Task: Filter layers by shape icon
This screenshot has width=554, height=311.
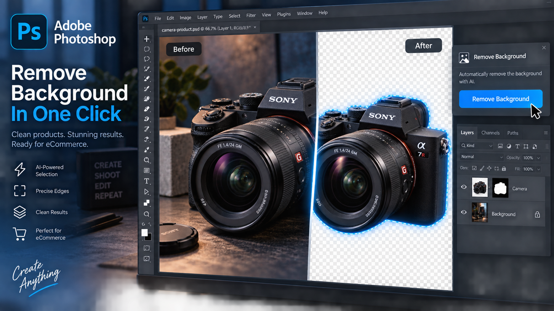Action: click(526, 146)
